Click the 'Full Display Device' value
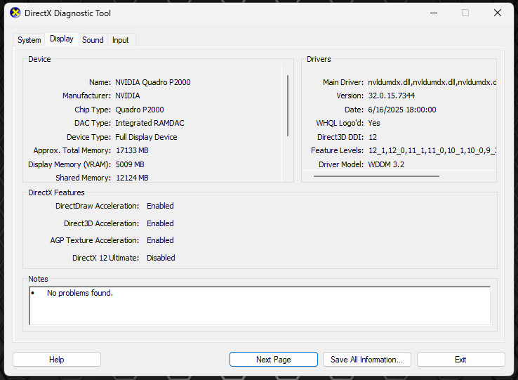This screenshot has width=518, height=380. (146, 137)
